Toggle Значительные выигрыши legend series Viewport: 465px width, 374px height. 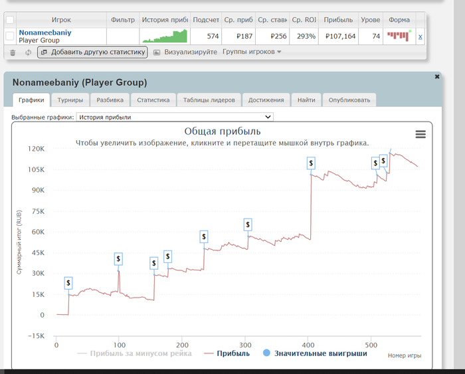point(316,353)
